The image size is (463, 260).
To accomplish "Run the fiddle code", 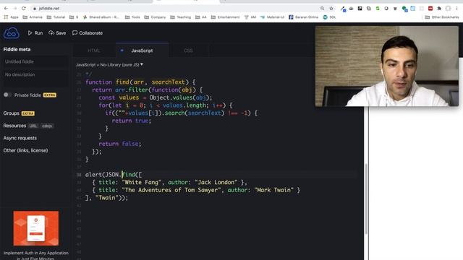I will [x=35, y=33].
